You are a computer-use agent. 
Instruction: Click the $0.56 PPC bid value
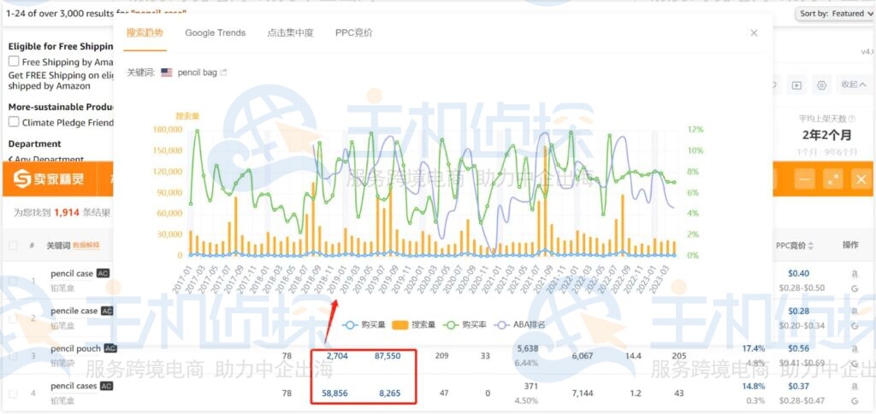click(x=798, y=348)
